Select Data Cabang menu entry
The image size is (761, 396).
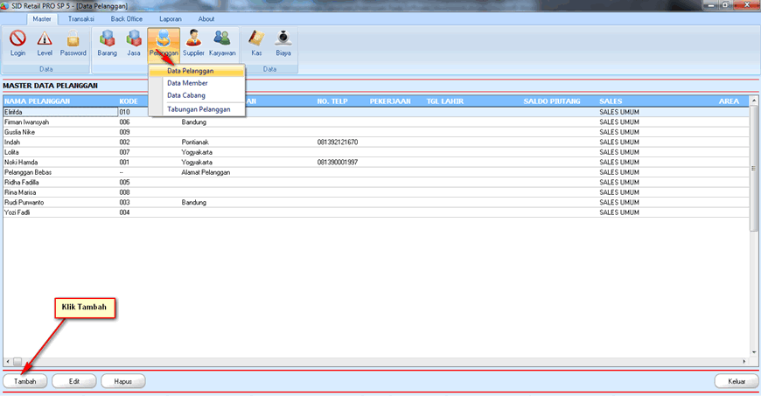(186, 95)
